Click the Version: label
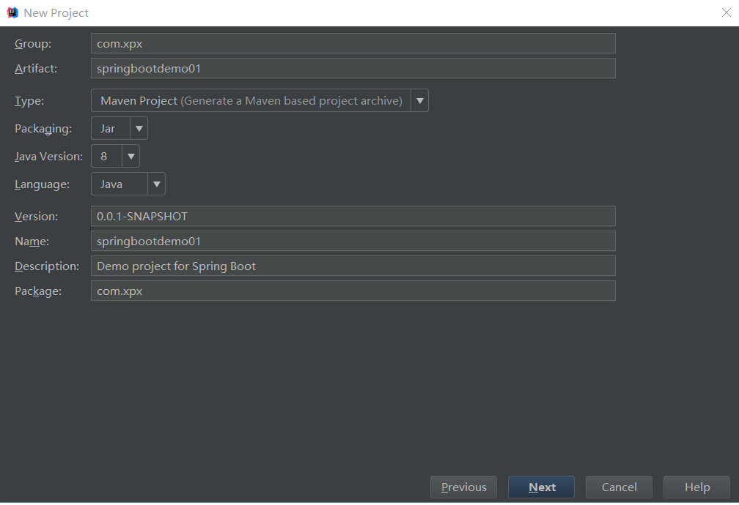The width and height of the screenshot is (739, 505). pyautogui.click(x=37, y=217)
